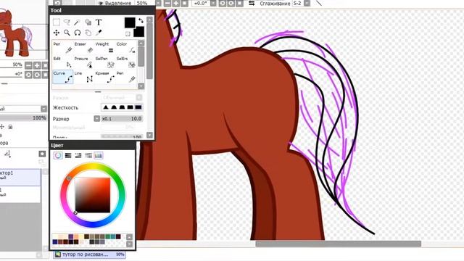The height and width of the screenshot is (261, 464).
Task: Open the Размер size multiplier dropdown
Action: point(96,119)
